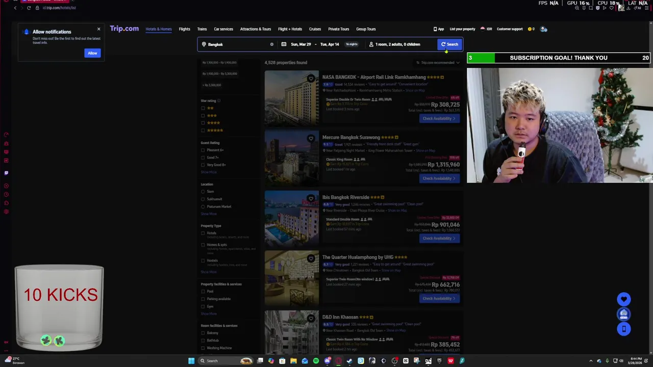Expand Show More under Location

click(209, 214)
